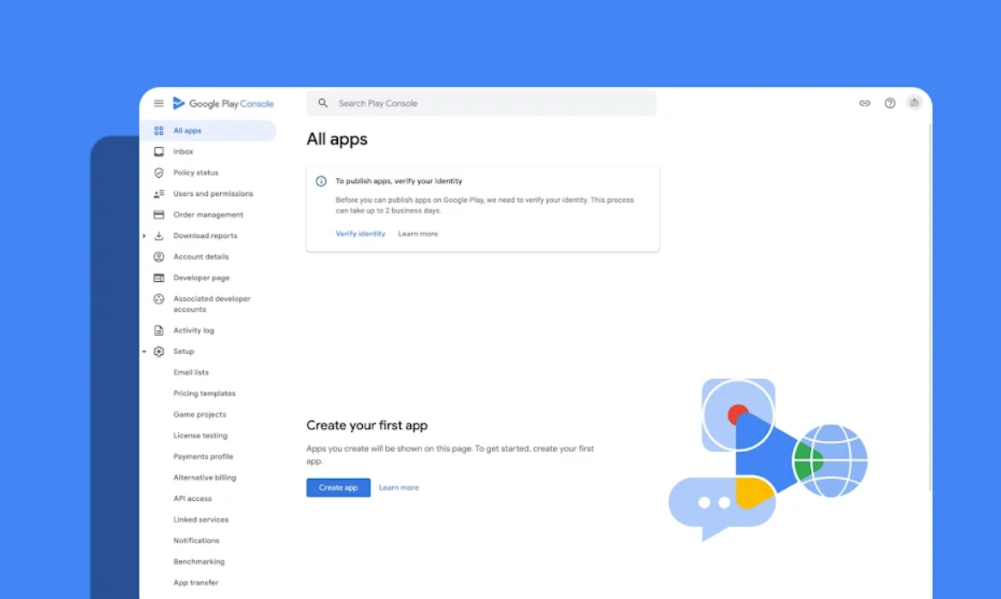Collapse the Setup section
Viewport: 1001px width, 599px height.
tap(144, 351)
